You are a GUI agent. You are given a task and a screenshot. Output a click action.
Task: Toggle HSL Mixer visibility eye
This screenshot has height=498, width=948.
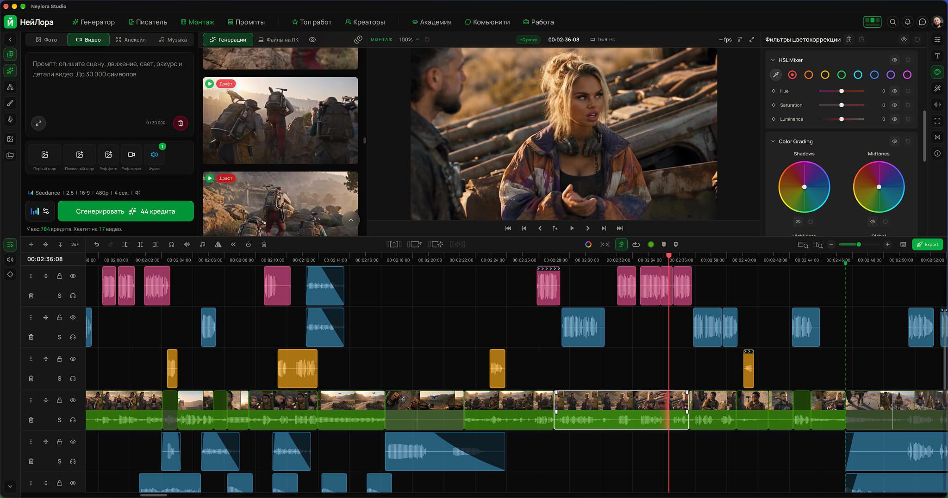point(895,60)
